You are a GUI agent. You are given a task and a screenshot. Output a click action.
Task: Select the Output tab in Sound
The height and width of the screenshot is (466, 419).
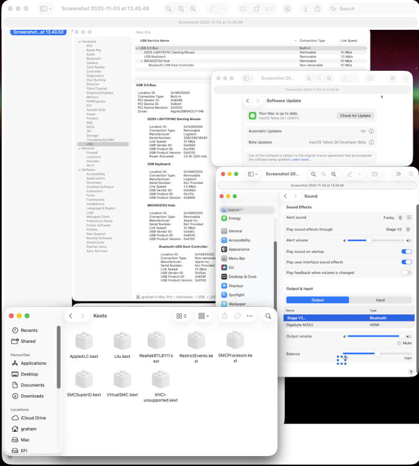click(317, 300)
